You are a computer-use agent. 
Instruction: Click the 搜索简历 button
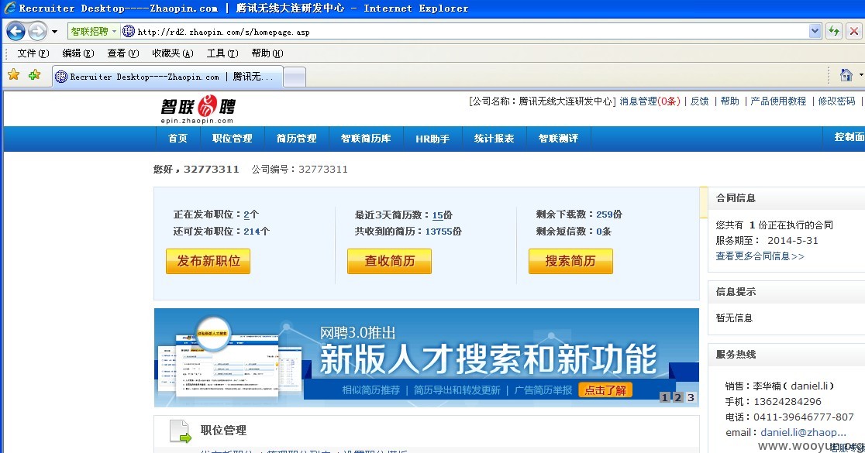[x=570, y=261]
